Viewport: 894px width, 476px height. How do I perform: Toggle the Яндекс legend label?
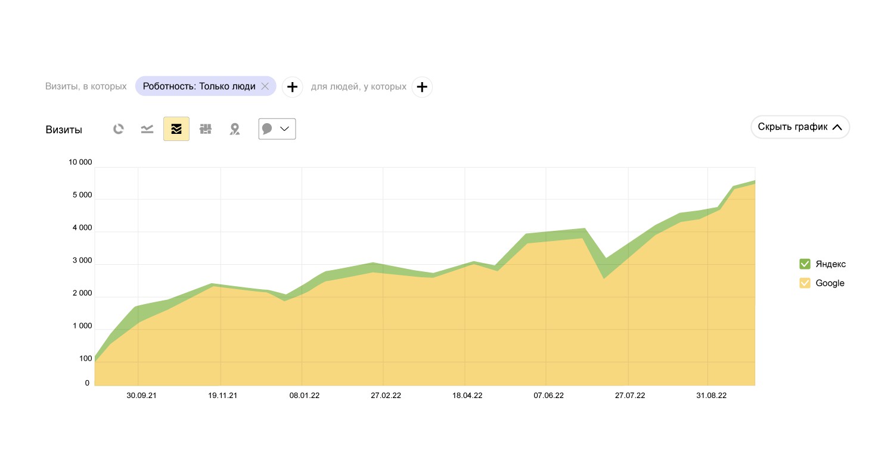click(830, 264)
